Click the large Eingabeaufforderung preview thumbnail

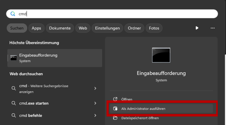pos(161,55)
